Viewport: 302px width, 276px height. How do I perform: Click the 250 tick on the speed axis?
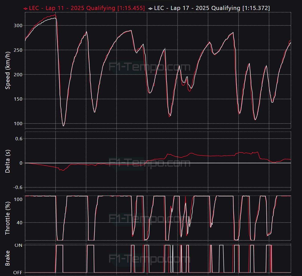click(18, 50)
